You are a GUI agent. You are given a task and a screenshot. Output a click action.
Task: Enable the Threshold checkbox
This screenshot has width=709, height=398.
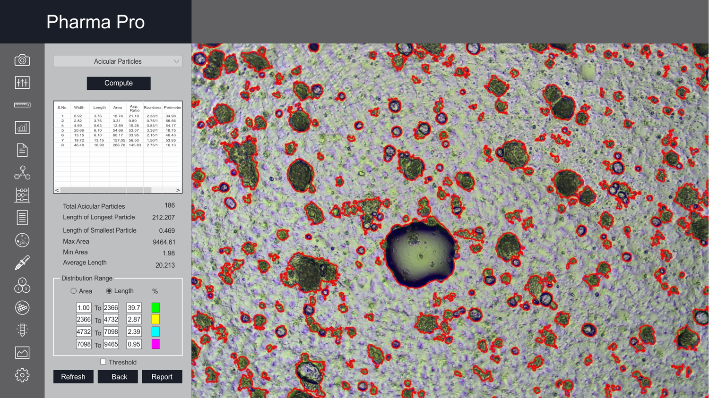click(x=103, y=362)
